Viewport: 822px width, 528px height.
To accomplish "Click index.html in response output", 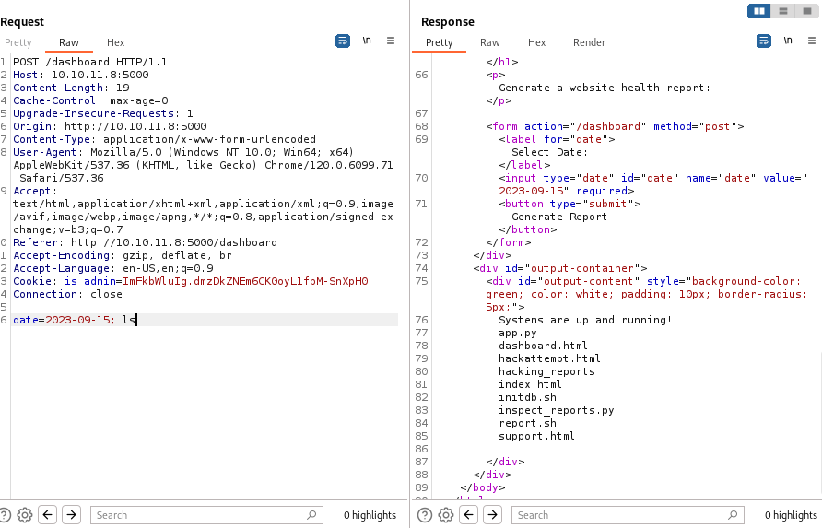I will pos(530,384).
